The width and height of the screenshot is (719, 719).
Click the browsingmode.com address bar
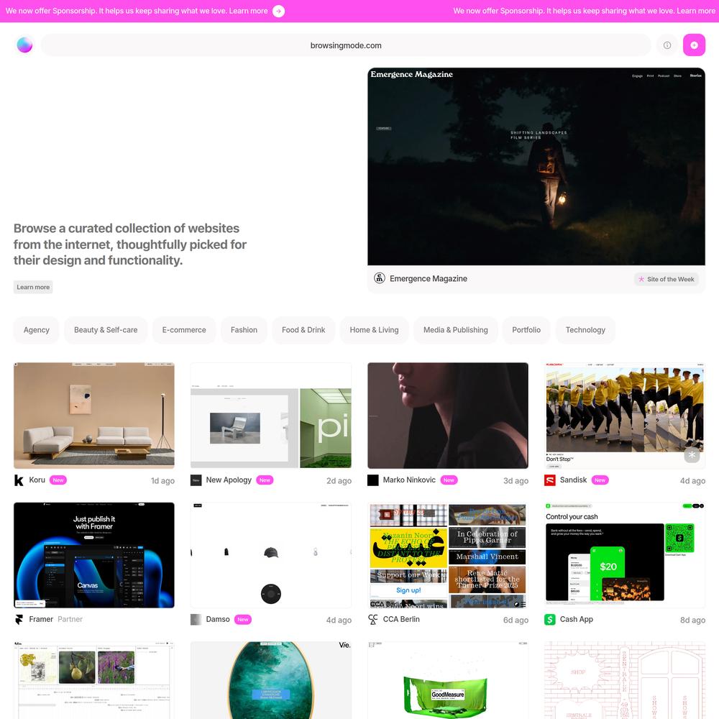[x=346, y=45]
